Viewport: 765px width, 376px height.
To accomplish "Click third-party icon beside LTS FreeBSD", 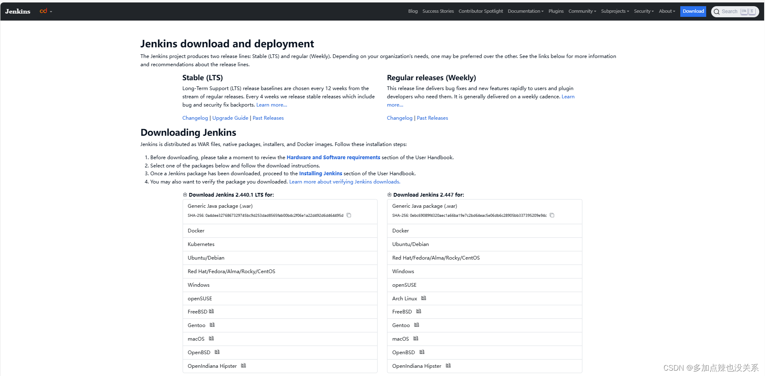I will [x=211, y=311].
